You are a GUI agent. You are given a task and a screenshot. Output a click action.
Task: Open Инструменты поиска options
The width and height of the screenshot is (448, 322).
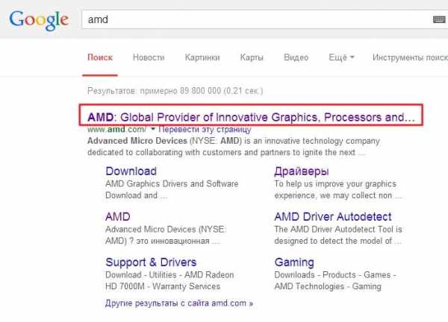(410, 57)
